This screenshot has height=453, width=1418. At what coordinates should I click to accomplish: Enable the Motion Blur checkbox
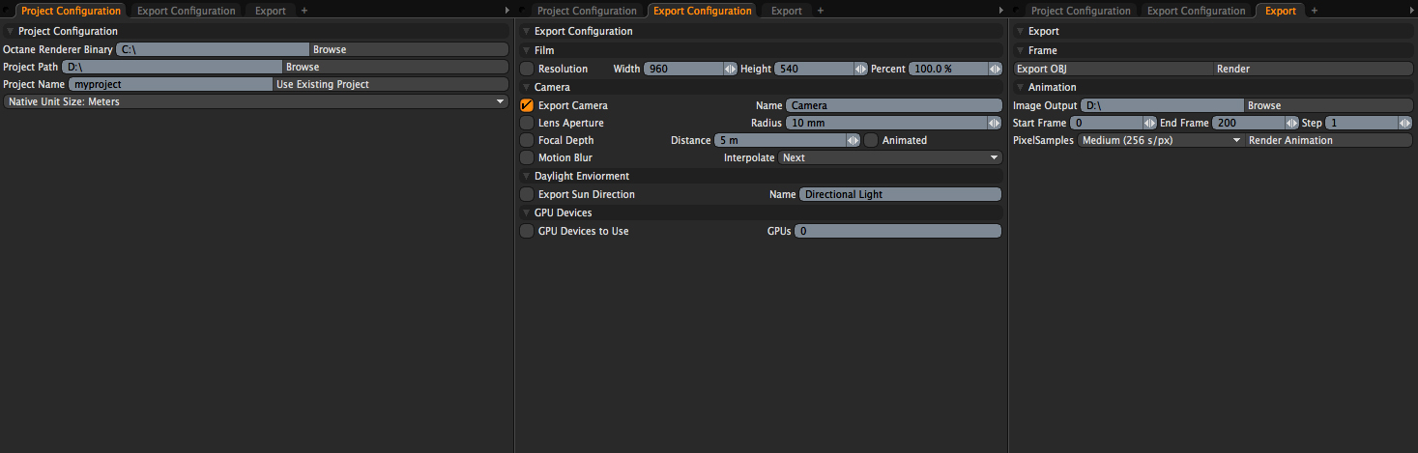click(x=527, y=158)
